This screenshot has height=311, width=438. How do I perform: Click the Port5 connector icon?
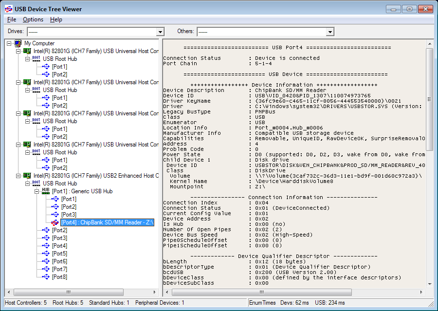[x=45, y=254]
